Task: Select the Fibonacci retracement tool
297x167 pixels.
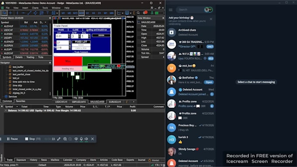Action: (41, 13)
